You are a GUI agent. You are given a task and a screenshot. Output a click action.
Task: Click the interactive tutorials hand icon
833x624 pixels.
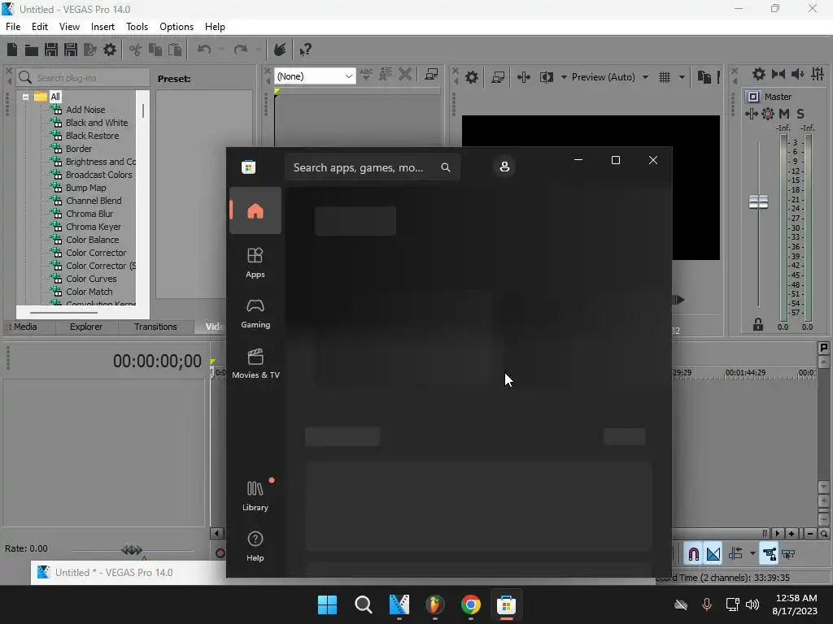tap(280, 50)
